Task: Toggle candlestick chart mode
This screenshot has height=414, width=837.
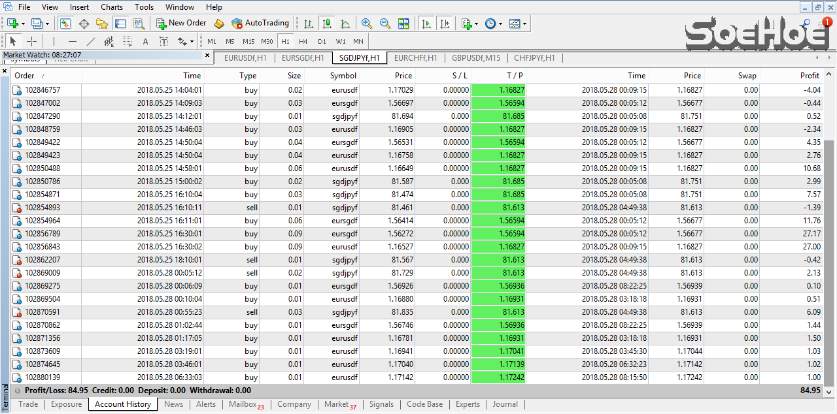Action: 327,24
